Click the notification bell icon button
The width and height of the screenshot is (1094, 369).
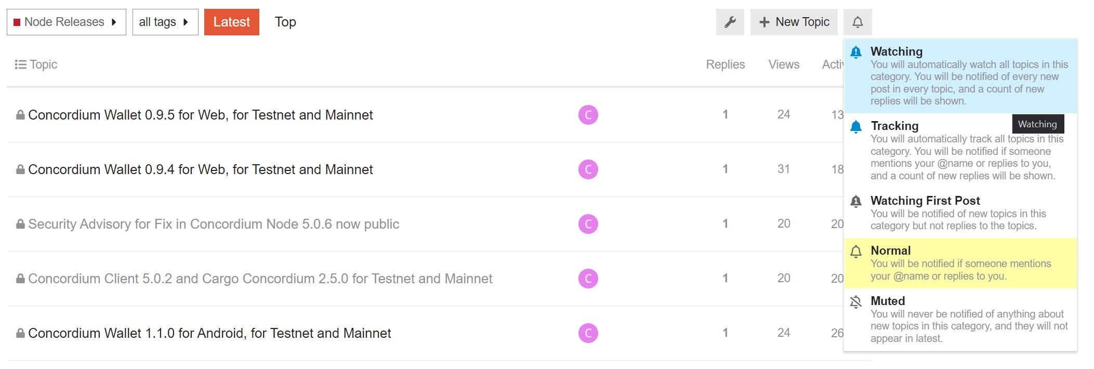858,22
